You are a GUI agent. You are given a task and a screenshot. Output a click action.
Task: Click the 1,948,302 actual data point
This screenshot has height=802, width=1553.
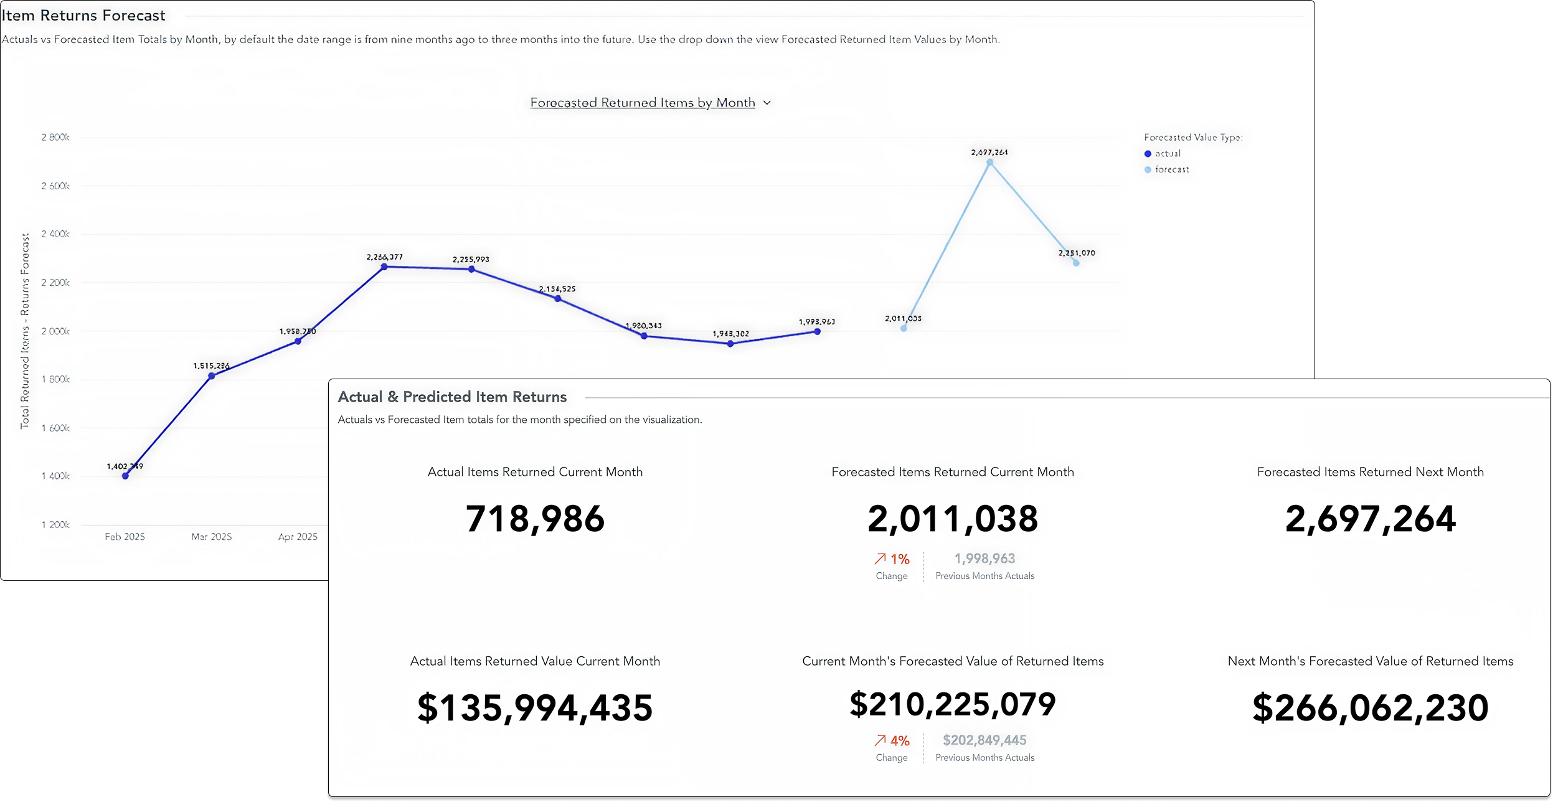pos(730,344)
